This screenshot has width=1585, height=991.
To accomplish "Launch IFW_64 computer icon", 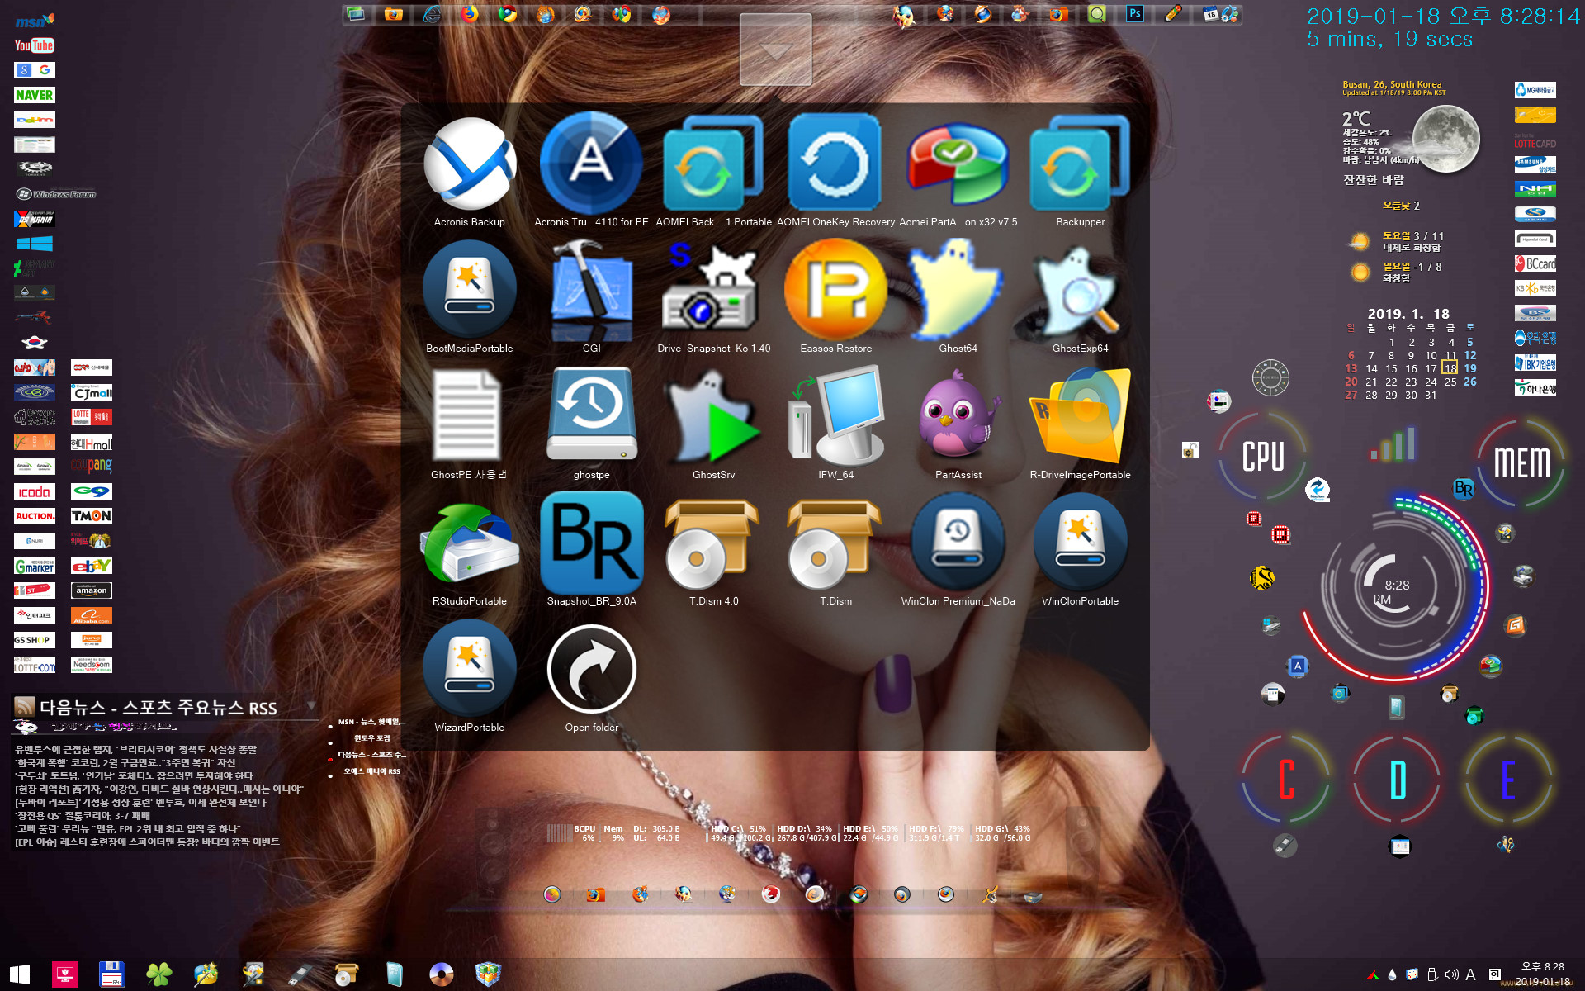I will click(835, 415).
